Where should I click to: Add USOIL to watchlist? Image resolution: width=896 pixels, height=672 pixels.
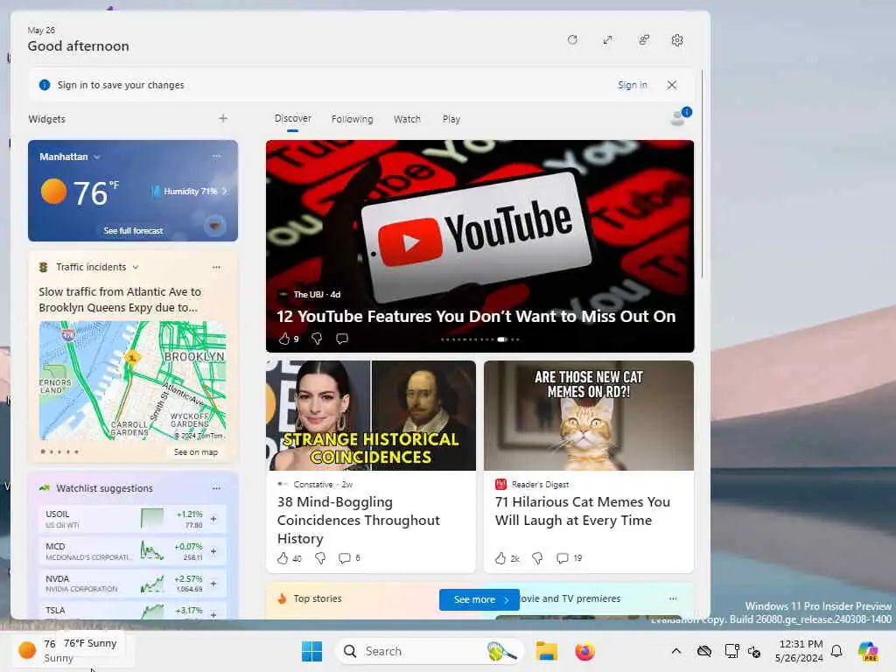[213, 519]
